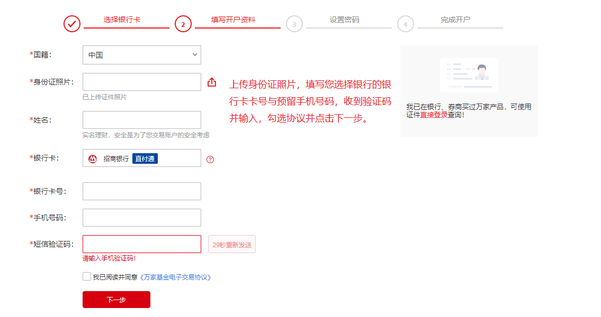
Task: Click the upload ID photo icon
Action: click(212, 82)
